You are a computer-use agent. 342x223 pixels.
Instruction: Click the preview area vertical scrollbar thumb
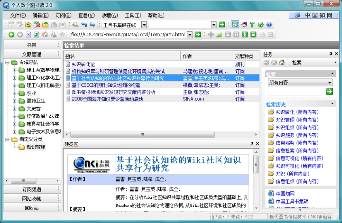256,164
